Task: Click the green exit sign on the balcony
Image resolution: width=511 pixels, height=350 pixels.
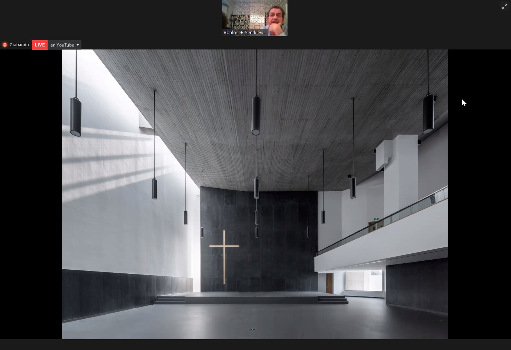Action: pos(376,219)
